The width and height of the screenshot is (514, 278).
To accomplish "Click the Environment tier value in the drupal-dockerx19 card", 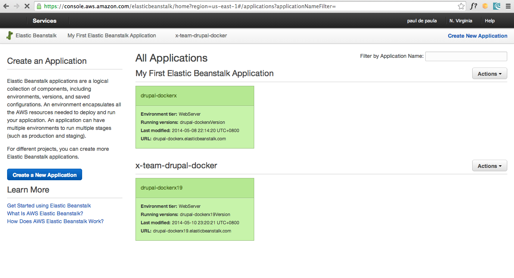I will [190, 206].
